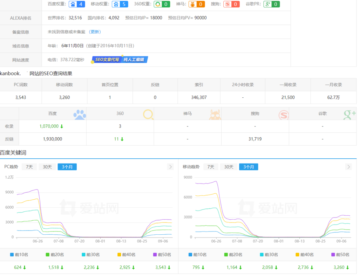
Task: Toggle 前50名 legend in PC chart
Action: click(162, 255)
